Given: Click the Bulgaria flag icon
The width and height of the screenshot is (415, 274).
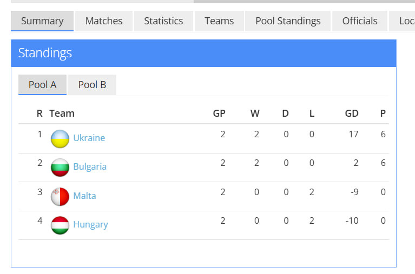Looking at the screenshot, I should click(x=60, y=167).
